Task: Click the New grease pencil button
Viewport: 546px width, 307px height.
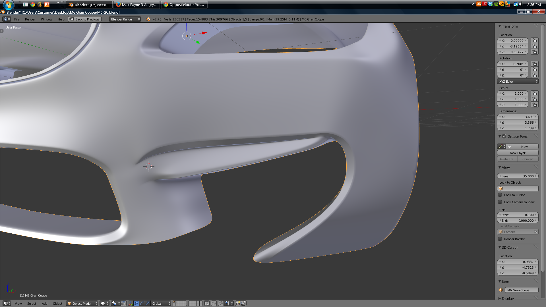Action: pos(522,146)
